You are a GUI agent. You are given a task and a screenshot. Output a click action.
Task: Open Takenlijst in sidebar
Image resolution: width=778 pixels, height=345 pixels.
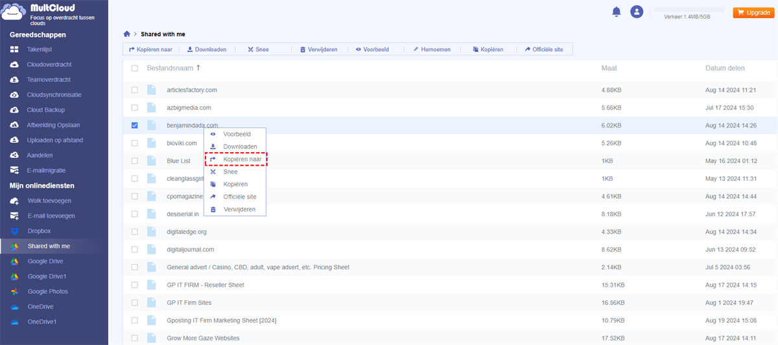[x=40, y=50]
